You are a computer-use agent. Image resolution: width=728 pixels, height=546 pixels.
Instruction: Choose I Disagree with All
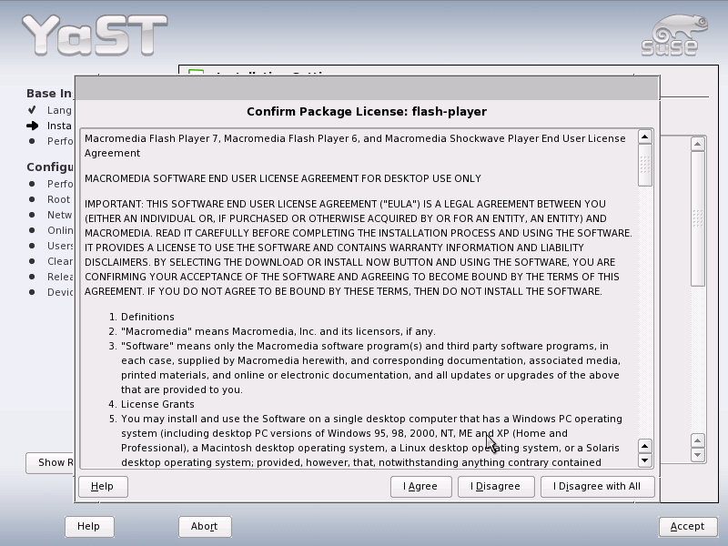(x=597, y=487)
